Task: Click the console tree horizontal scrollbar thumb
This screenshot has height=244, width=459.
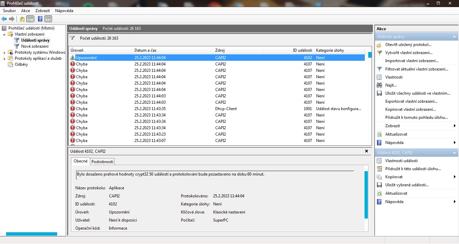Action: tap(32, 234)
